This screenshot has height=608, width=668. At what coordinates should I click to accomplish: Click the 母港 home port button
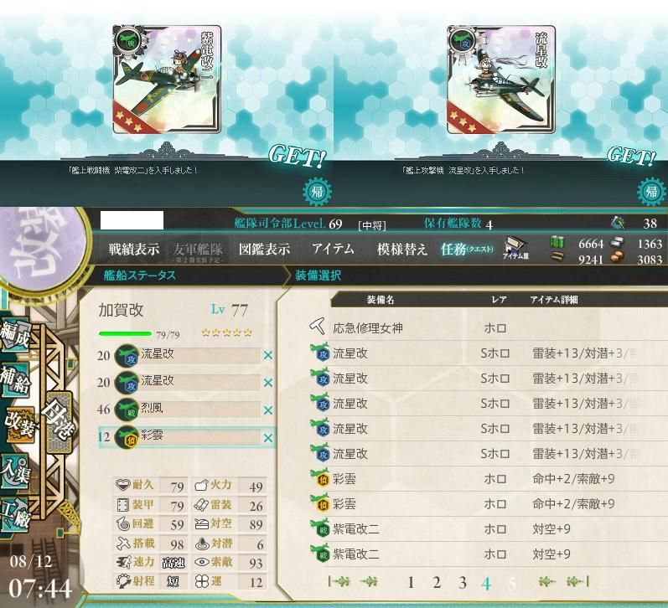coord(59,421)
